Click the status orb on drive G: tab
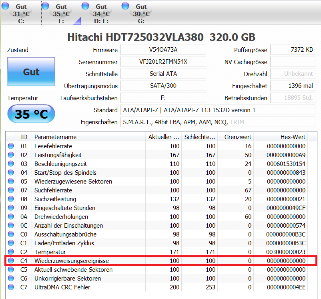 point(125,6)
